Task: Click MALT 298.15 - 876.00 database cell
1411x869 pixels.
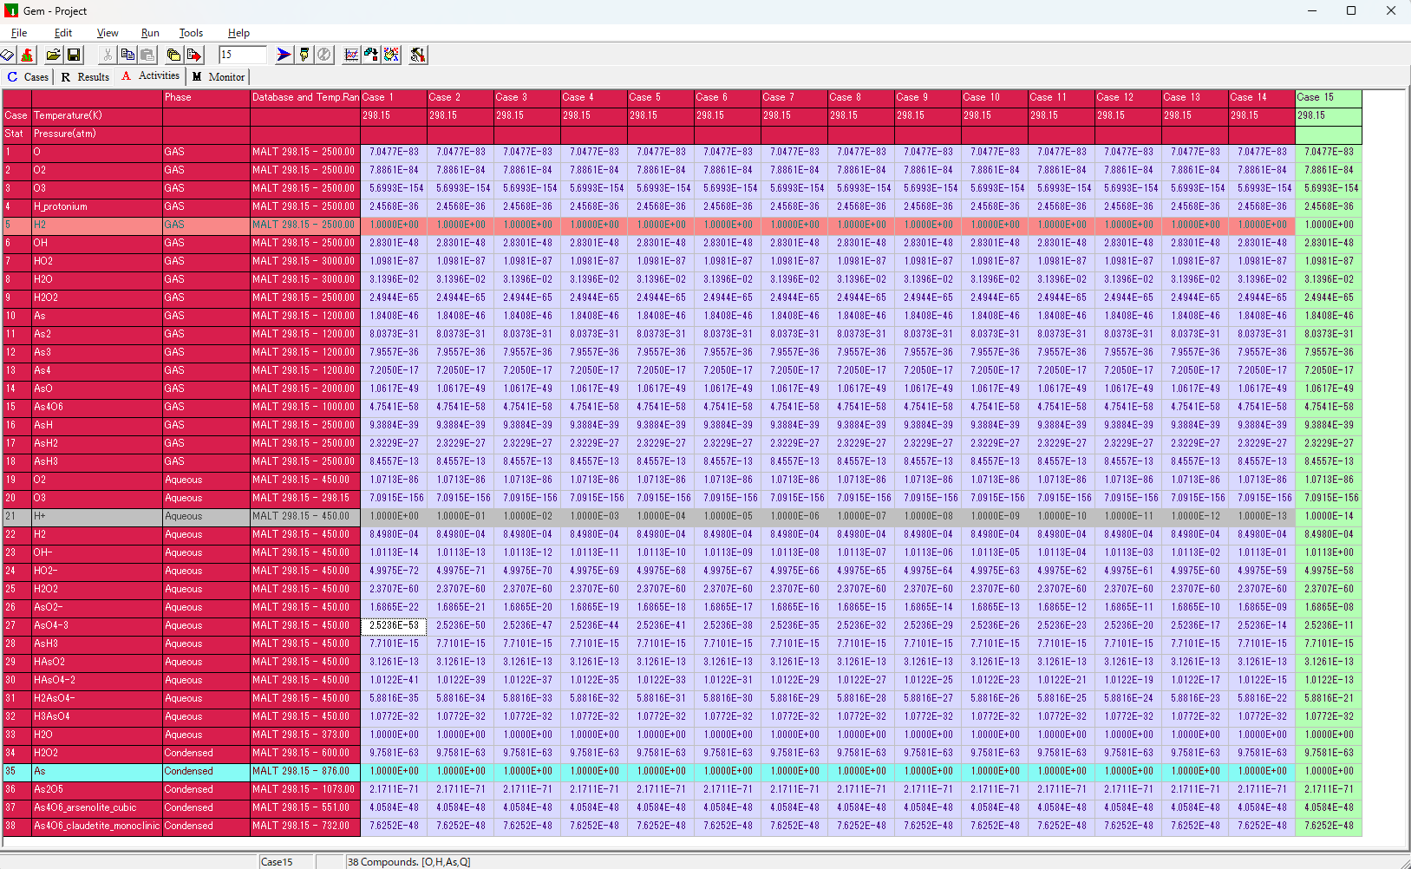Action: point(305,771)
